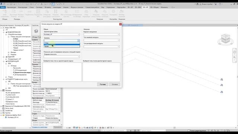
Task: Open the Revit application menu logo
Action: (x=1, y=4)
